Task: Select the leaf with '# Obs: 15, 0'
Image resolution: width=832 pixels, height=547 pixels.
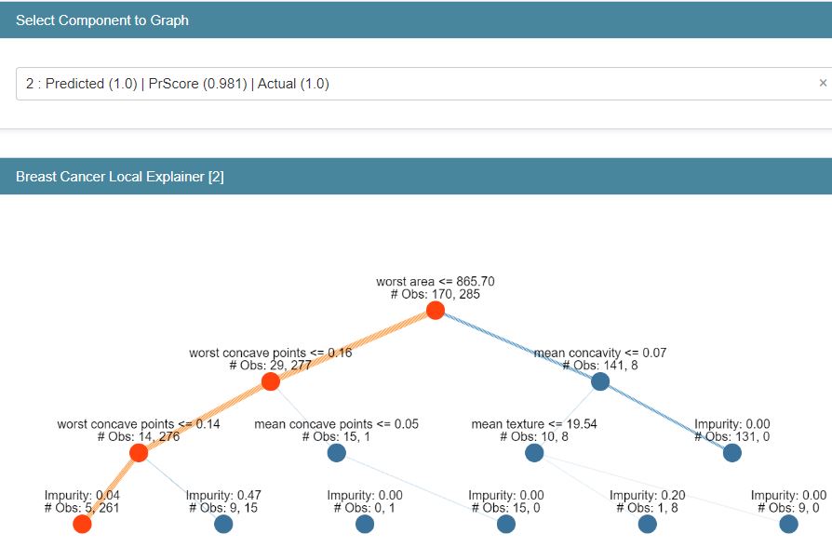Action: 504,524
